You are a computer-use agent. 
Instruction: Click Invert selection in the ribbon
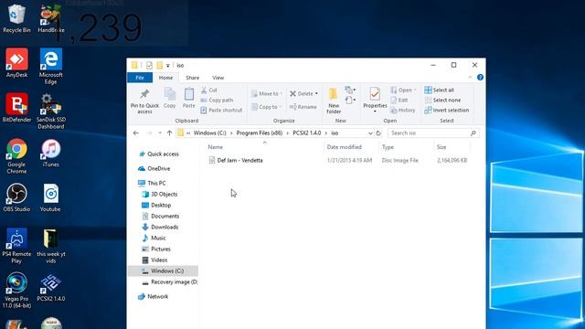[x=447, y=110]
